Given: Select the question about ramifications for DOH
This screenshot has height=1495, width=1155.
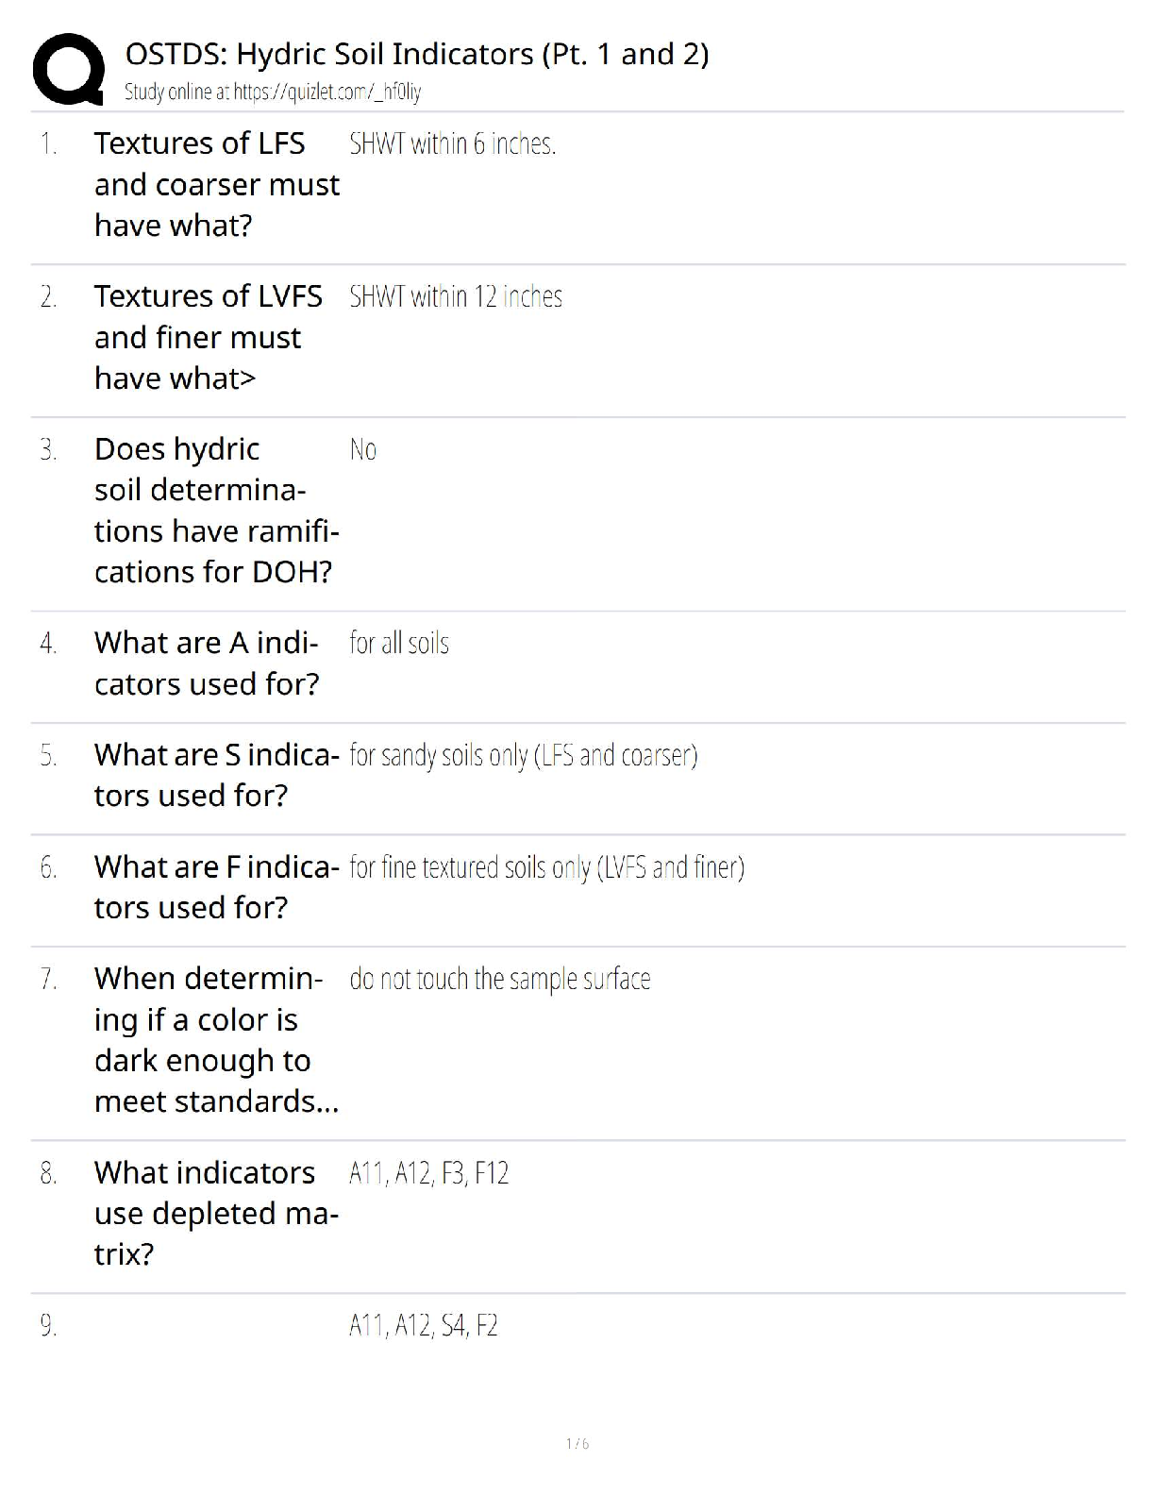Looking at the screenshot, I should pyautogui.click(x=216, y=511).
